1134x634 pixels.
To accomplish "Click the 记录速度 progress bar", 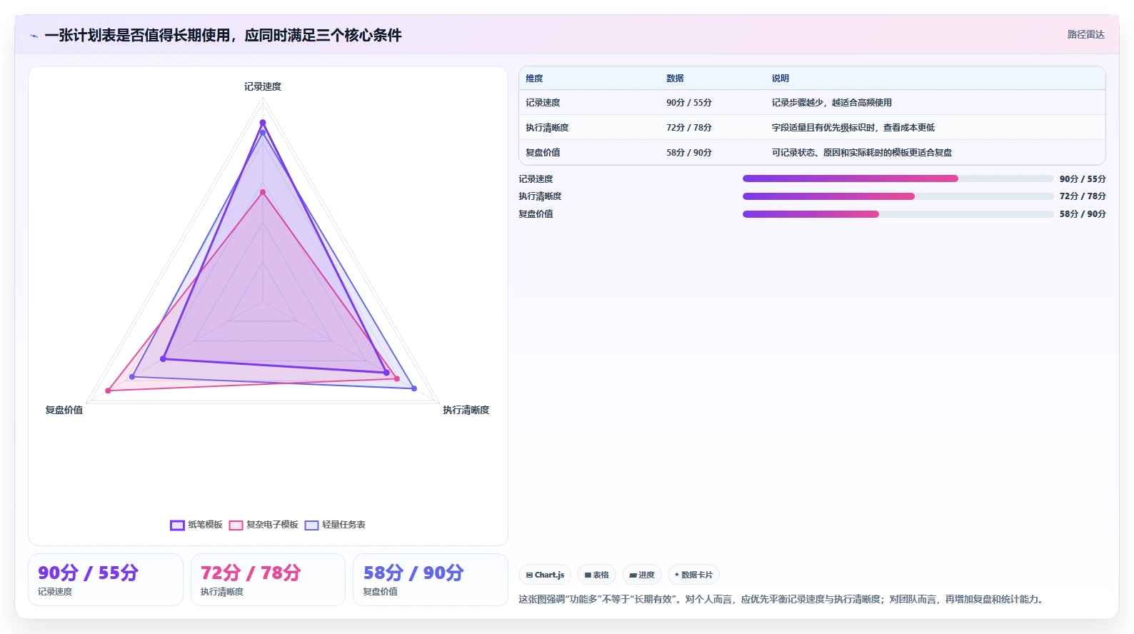I will [x=898, y=178].
